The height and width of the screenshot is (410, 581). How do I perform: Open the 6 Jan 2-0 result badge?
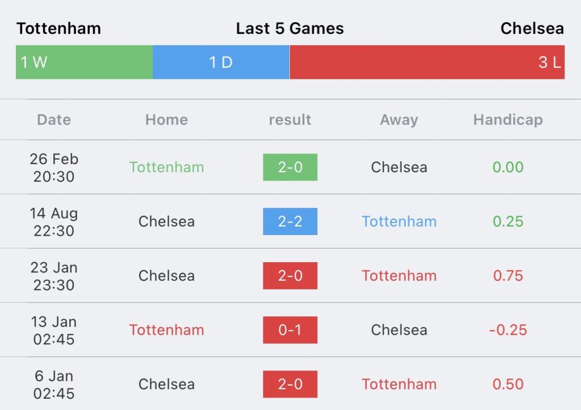(290, 384)
